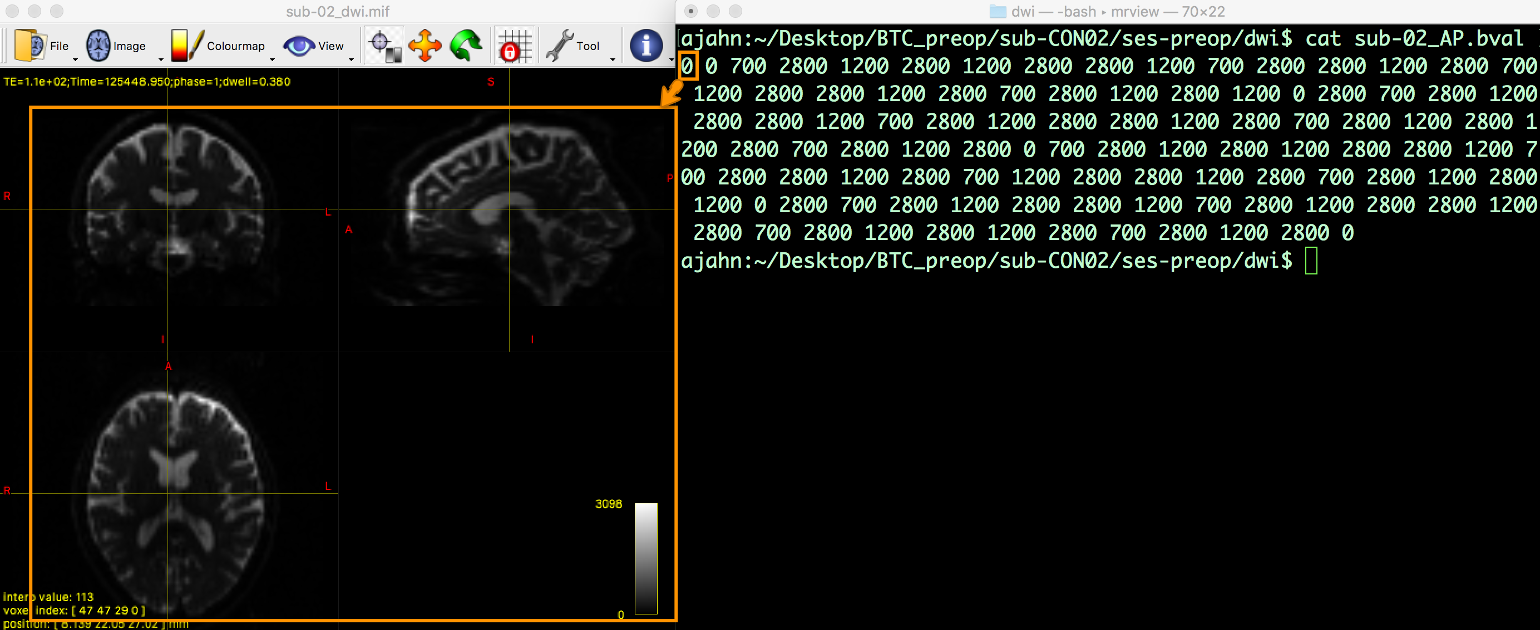Toggle lock to image axes grid icon
This screenshot has height=630, width=1540.
pos(515,46)
